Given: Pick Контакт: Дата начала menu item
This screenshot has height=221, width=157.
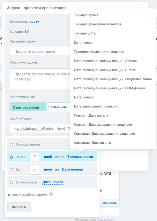Looking at the screenshot, I should pos(91,116).
